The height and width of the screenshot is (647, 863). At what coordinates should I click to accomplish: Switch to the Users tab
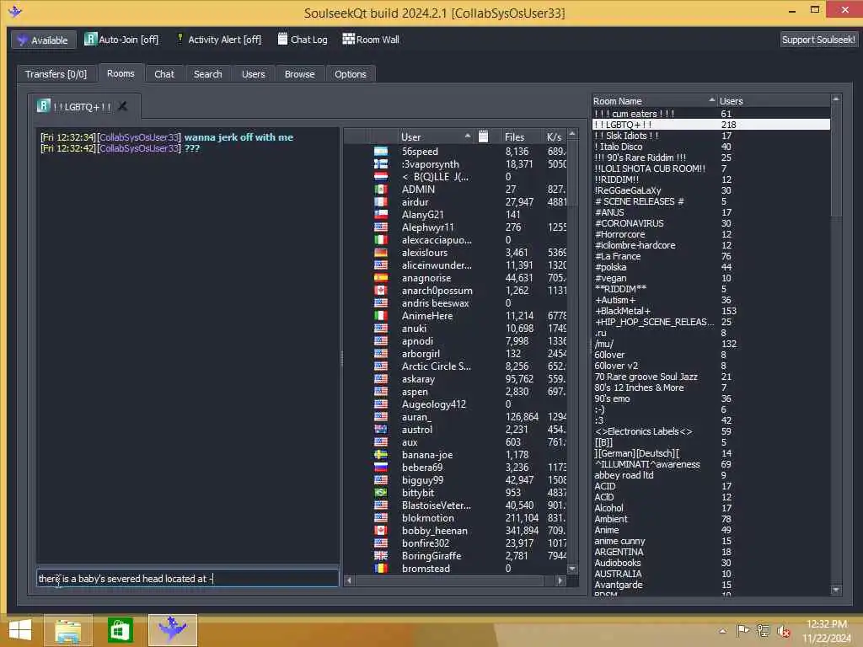pos(253,74)
